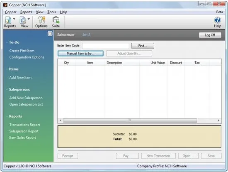This screenshot has height=172, width=228.
Task: Open the Salesperson Report link
Action: coord(24,131)
